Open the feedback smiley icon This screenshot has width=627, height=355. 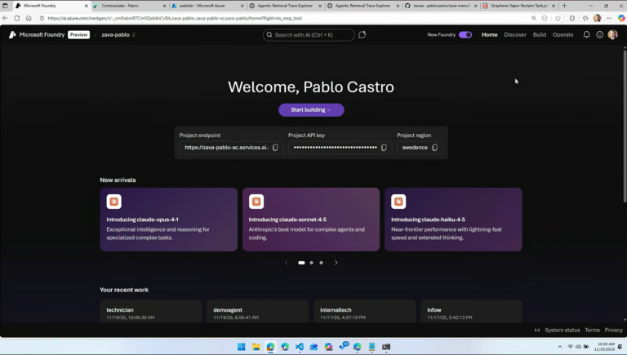[x=599, y=35]
